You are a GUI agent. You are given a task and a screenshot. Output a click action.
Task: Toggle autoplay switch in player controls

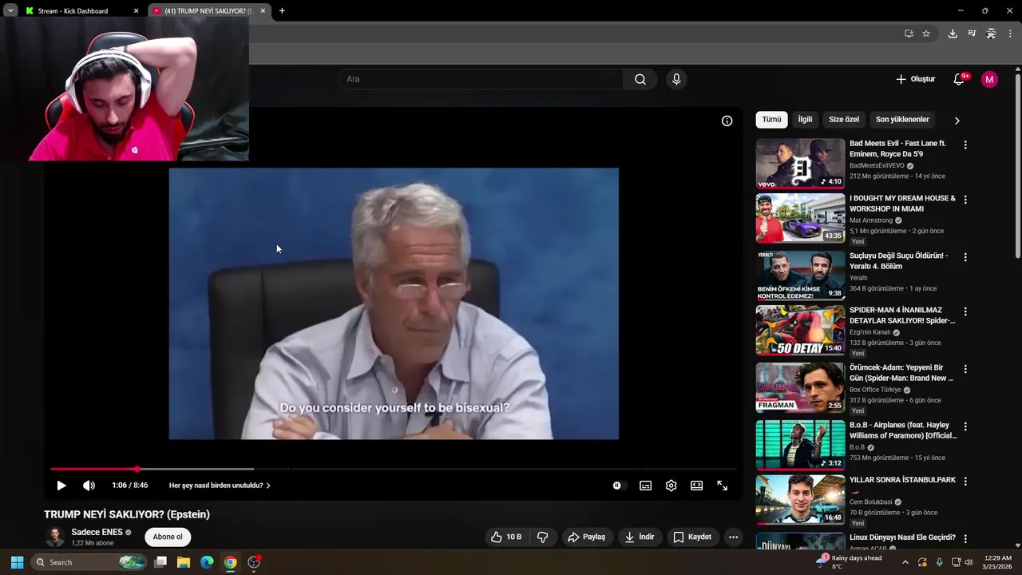pos(617,486)
